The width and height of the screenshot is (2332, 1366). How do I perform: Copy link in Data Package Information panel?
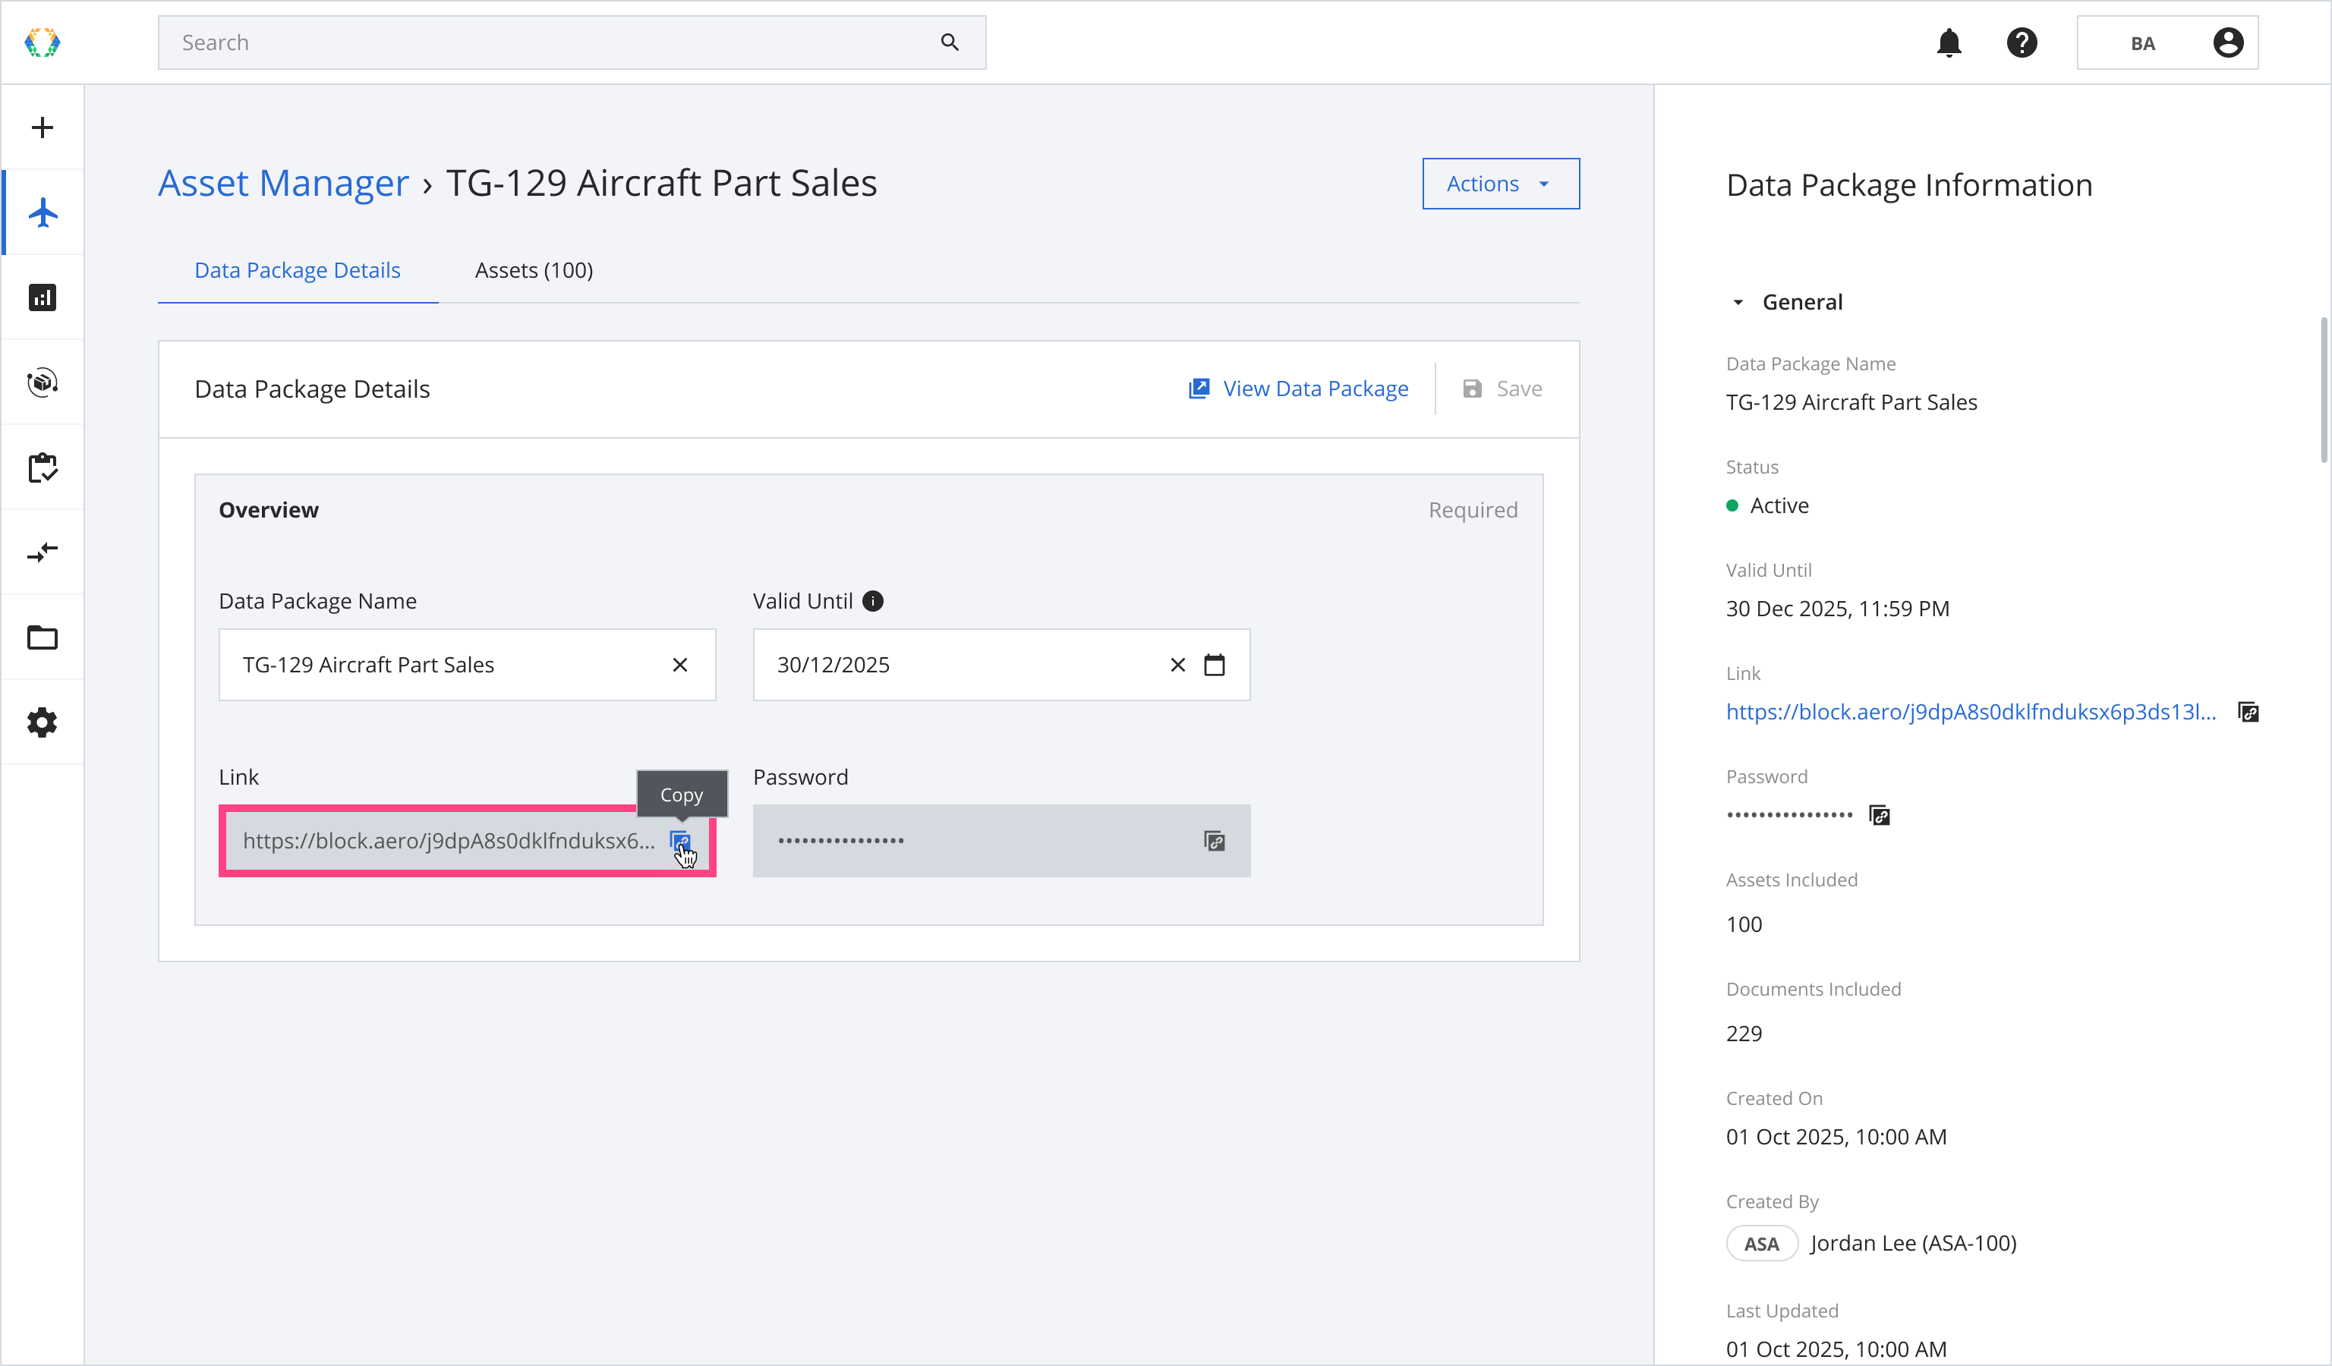pos(2248,712)
